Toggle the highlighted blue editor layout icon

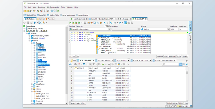[x=126, y=23]
